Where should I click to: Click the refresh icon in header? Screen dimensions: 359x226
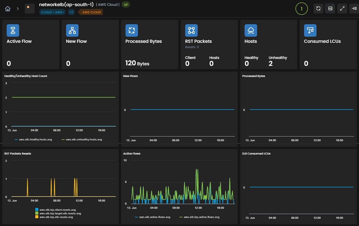click(318, 9)
